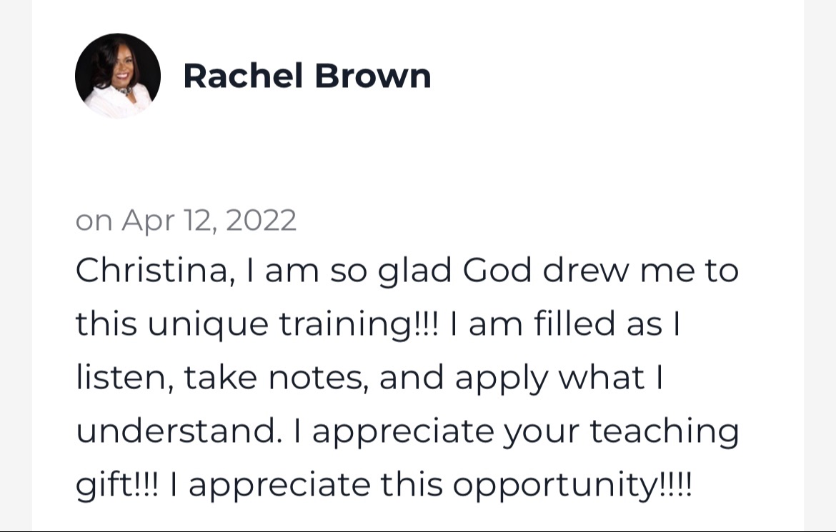836x532 pixels.
Task: Click the word 'understand.' in the review
Action: pyautogui.click(x=179, y=431)
